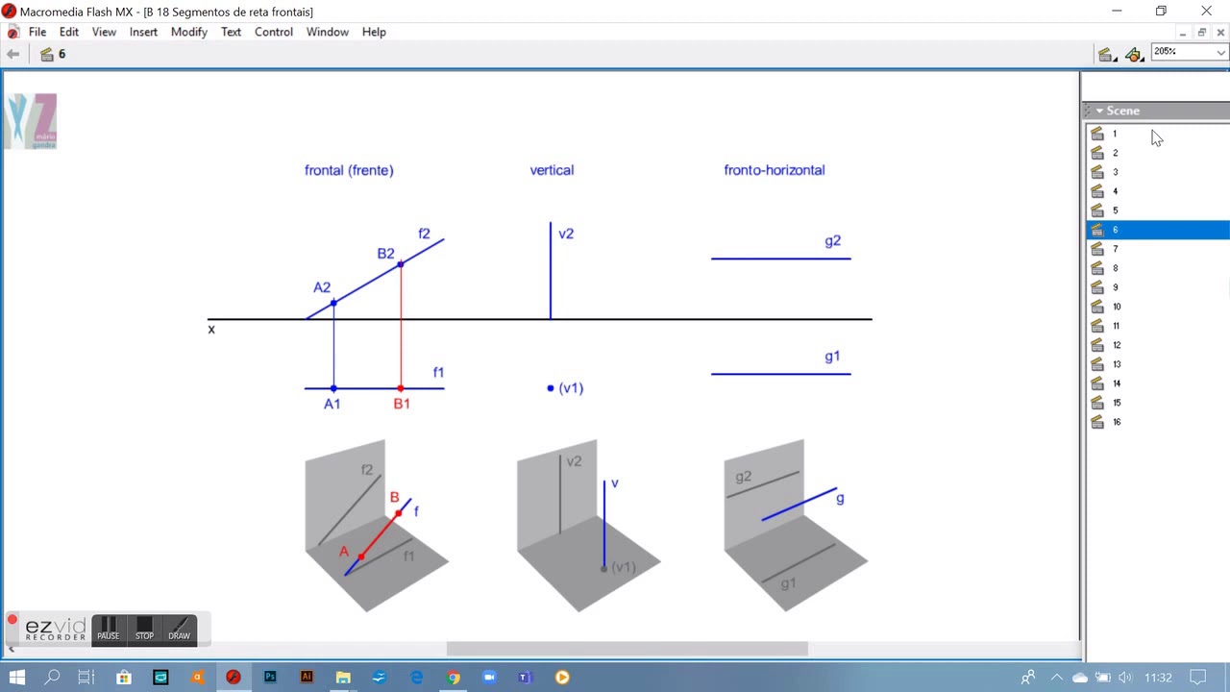The height and width of the screenshot is (692, 1230).
Task: Select scene 13 in Scene panel
Action: (x=1158, y=364)
